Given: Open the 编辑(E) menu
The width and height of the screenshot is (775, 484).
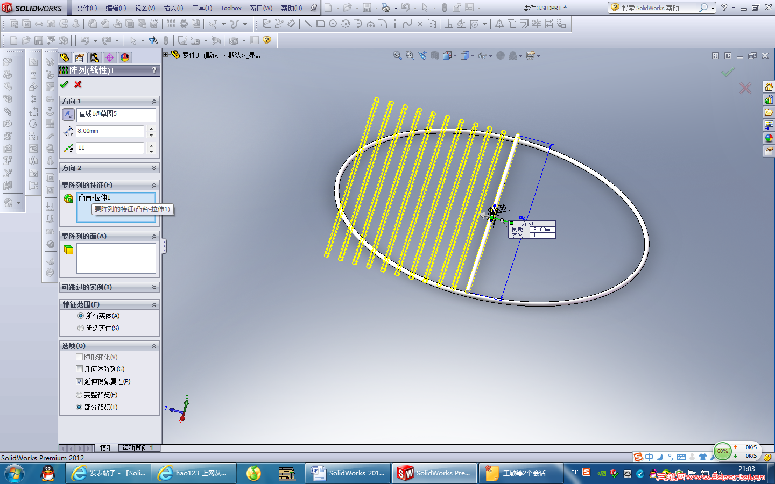Looking at the screenshot, I should (x=116, y=8).
